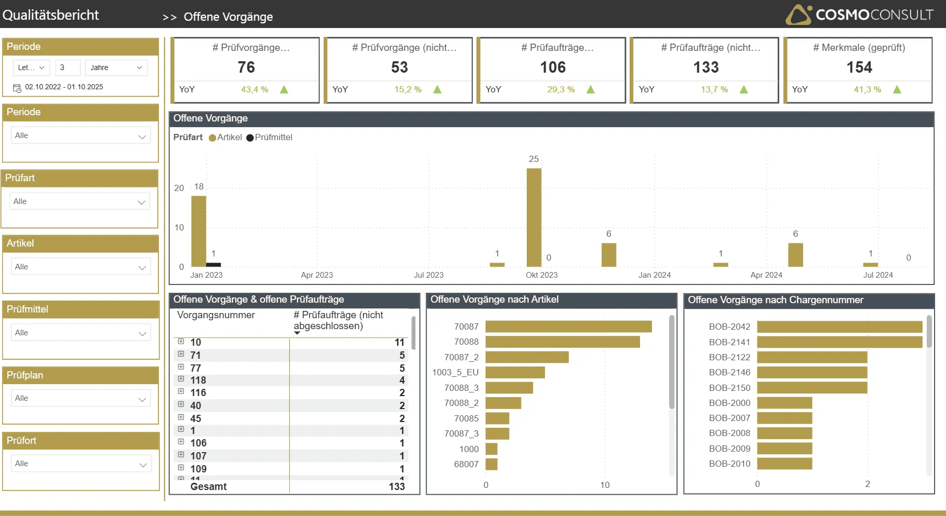Click the green trend arrow beside 41,3 %

(x=897, y=89)
